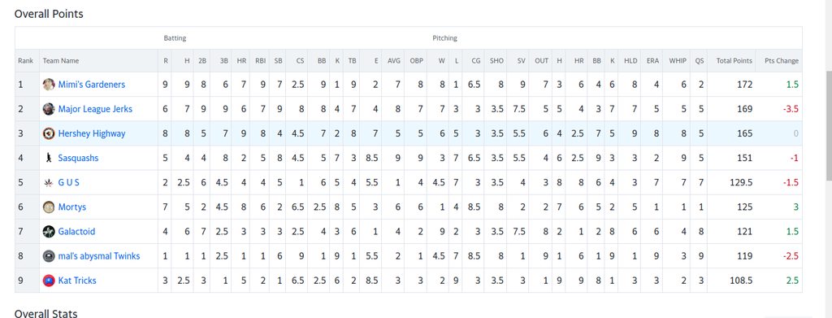Image resolution: width=832 pixels, height=318 pixels.
Task: Open Mimi's Gardeners team page link
Action: tap(92, 85)
